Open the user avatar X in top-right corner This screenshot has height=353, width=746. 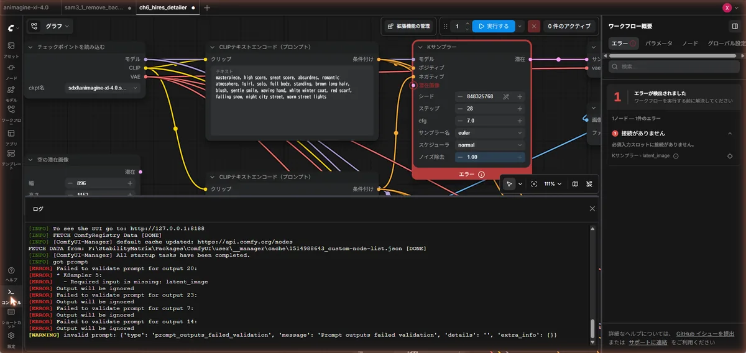coord(727,7)
